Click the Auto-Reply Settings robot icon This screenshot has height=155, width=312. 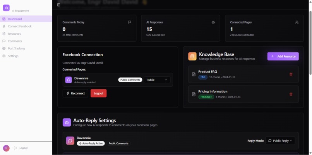click(67, 123)
